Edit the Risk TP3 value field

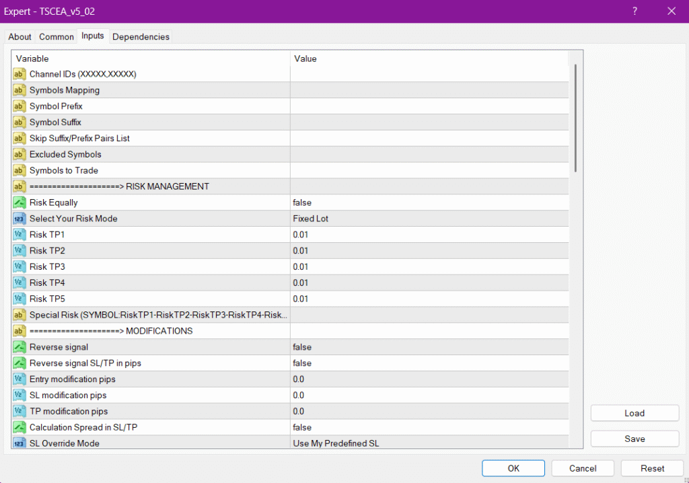[429, 267]
